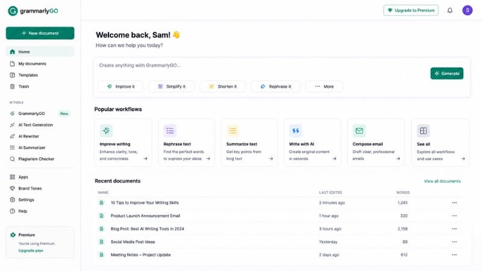Open 10 Tips to Improve Your Writing Skills
482x271 pixels.
tap(145, 203)
